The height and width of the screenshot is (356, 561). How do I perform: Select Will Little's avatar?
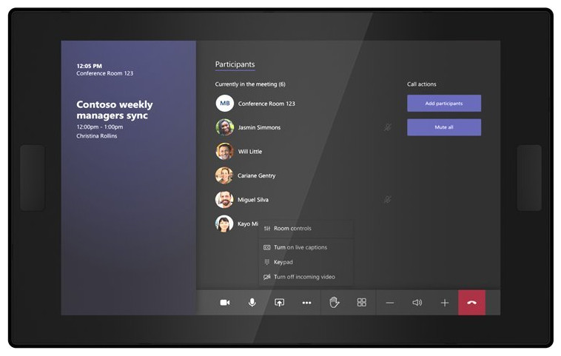(224, 152)
